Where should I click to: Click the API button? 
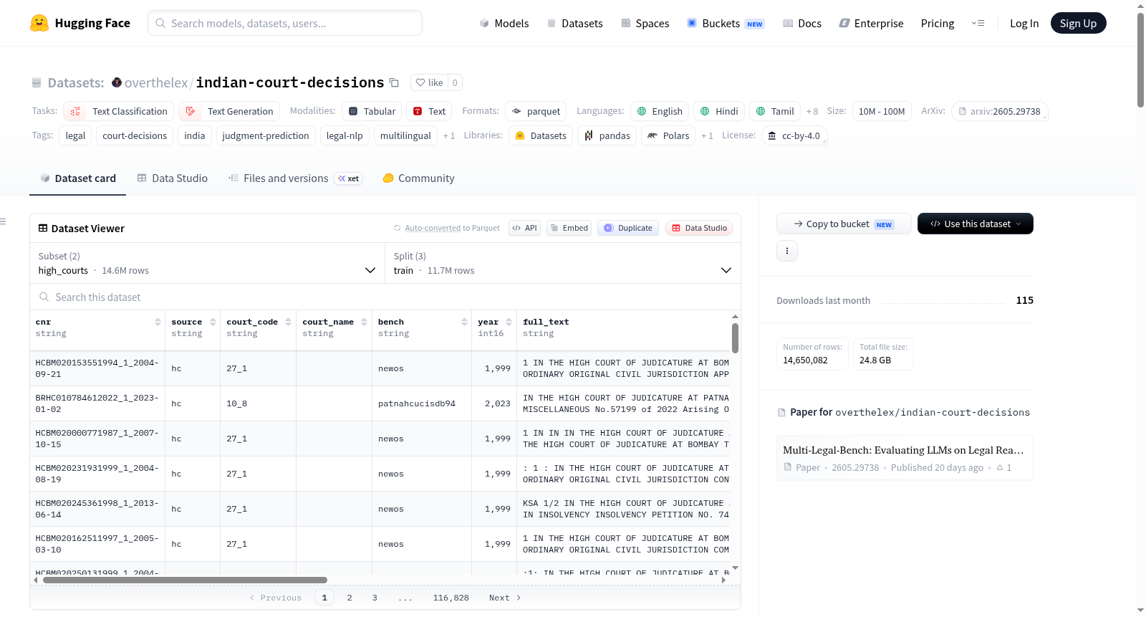coord(524,228)
